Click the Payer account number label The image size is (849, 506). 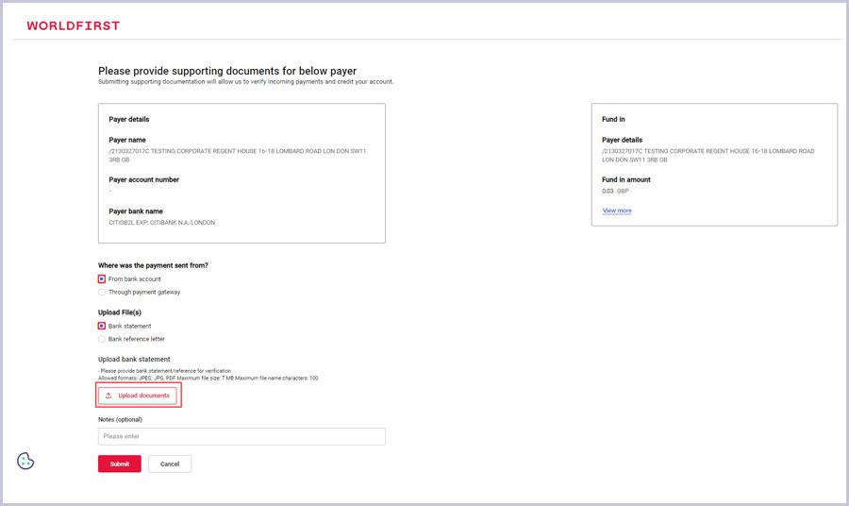pyautogui.click(x=143, y=179)
